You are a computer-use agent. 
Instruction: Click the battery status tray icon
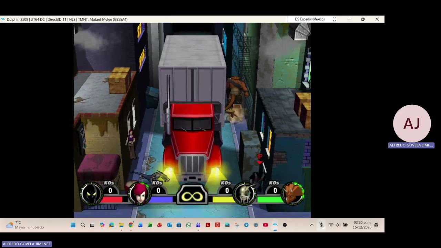345,225
